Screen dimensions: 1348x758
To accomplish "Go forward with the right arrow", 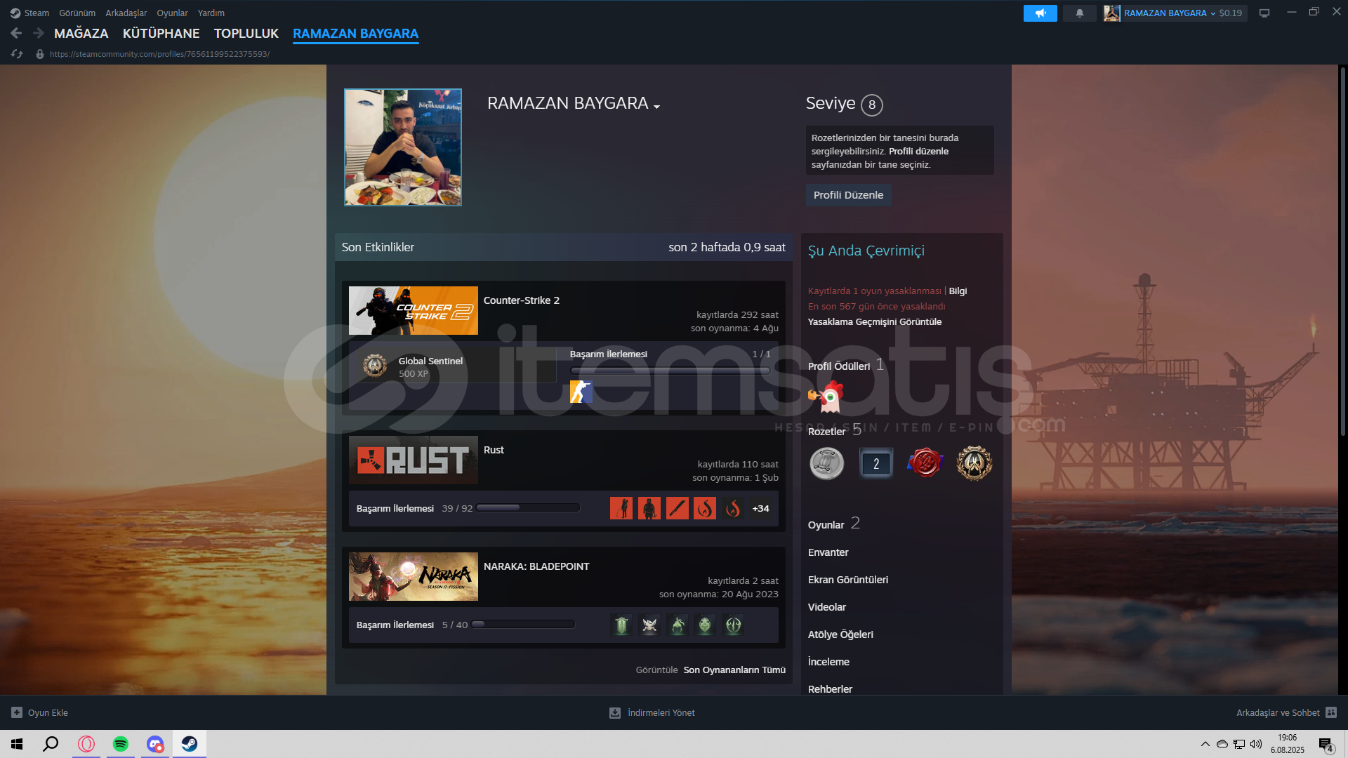I will [39, 33].
